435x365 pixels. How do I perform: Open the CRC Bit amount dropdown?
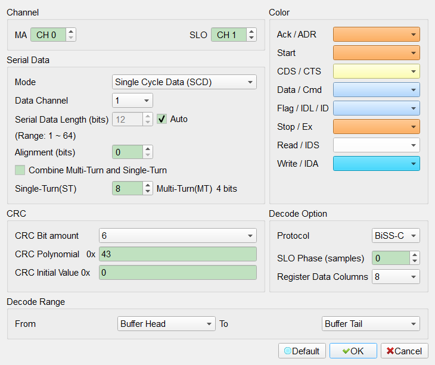pos(178,236)
